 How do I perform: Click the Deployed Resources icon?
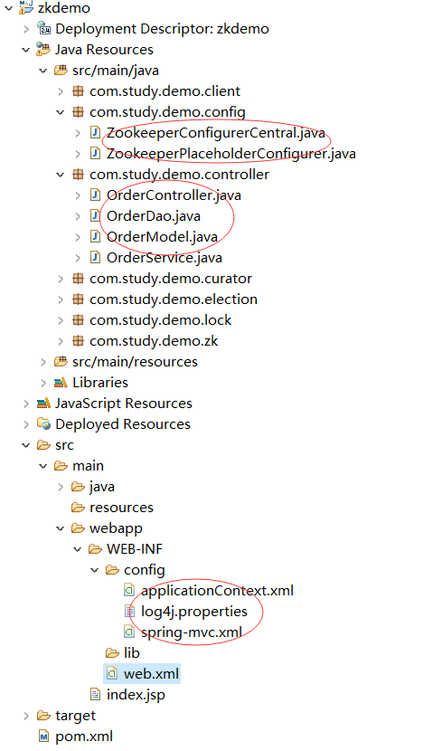pos(43,423)
